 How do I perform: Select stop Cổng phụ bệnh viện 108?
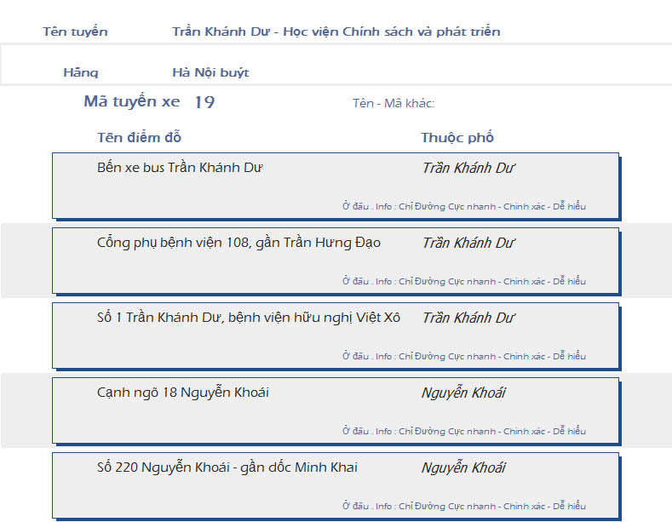pyautogui.click(x=238, y=243)
